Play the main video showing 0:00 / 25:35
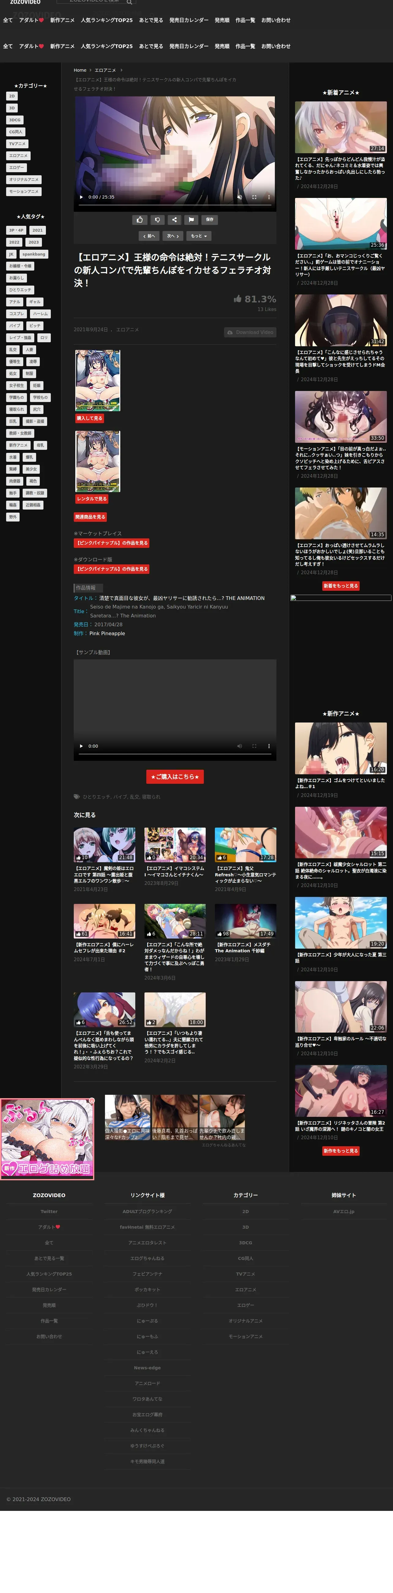The height and width of the screenshot is (1593, 393). point(81,197)
